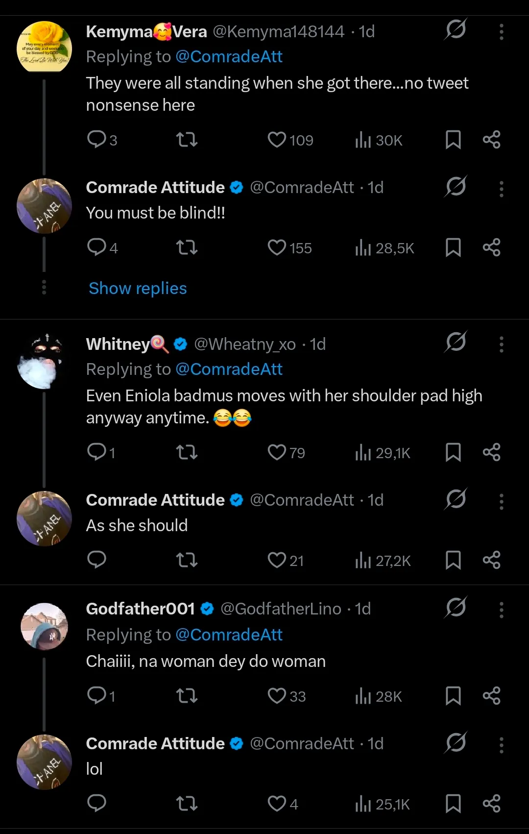Like Godfather001's "na woman dey do woman" tweet
Image resolution: width=529 pixels, height=834 pixels.
point(277,696)
